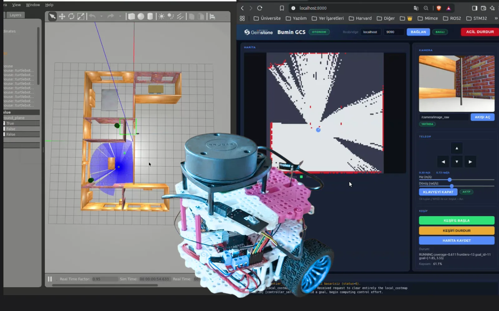
Task: Click the Hız (m/s) speed slider handle
Action: click(x=449, y=180)
